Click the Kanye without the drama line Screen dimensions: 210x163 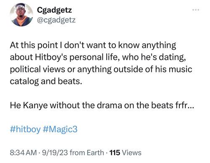102,105
